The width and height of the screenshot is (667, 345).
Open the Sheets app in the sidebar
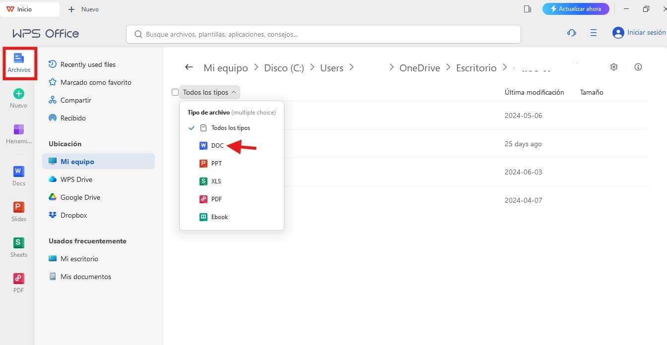click(x=18, y=246)
